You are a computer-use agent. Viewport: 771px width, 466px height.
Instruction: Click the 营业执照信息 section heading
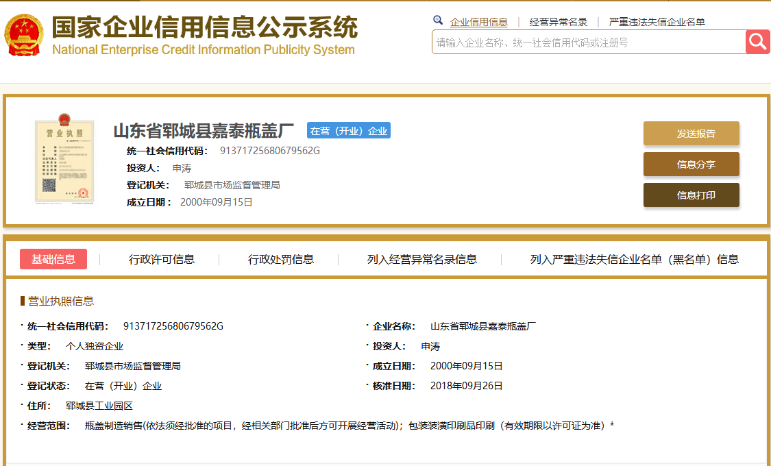(60, 301)
